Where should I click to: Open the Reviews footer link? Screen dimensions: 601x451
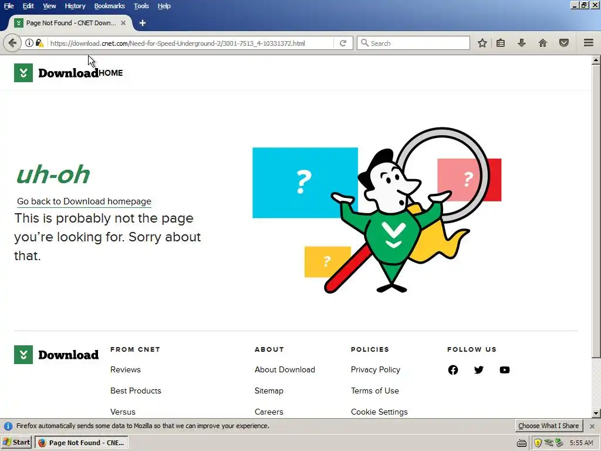pos(126,370)
